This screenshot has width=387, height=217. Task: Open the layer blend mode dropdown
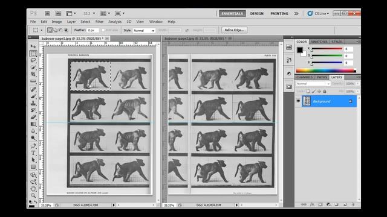[313, 84]
